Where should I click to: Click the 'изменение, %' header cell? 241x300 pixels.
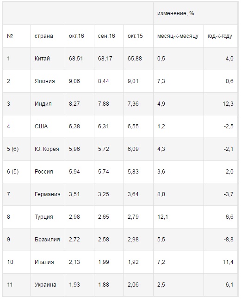point(195,13)
